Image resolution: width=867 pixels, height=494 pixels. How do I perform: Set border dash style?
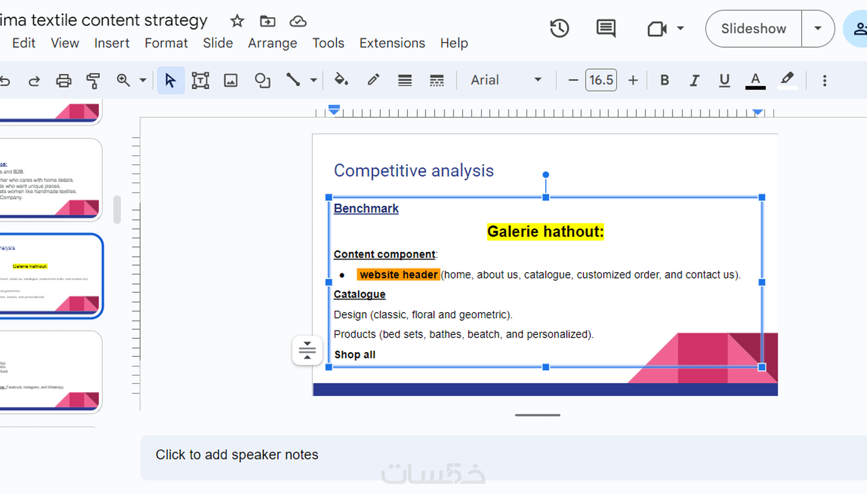437,80
